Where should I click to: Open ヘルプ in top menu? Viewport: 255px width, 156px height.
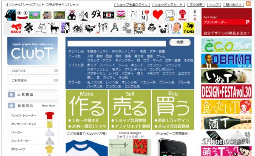point(214,5)
